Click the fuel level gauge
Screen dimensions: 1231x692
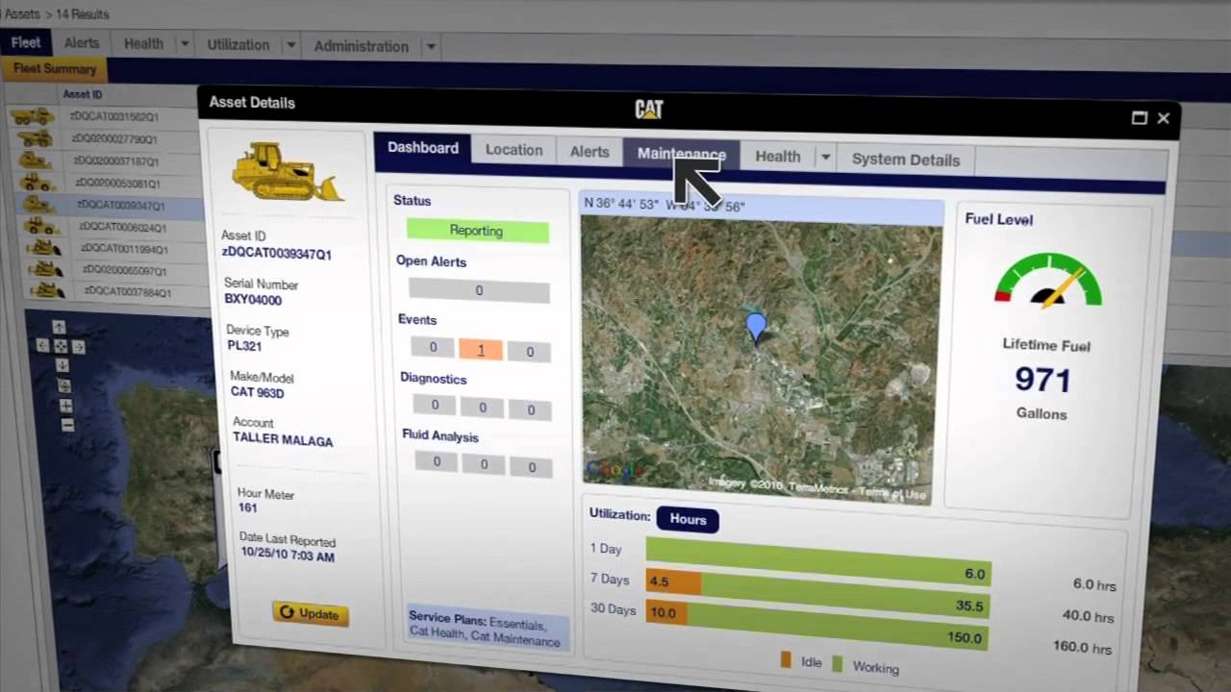click(1048, 279)
